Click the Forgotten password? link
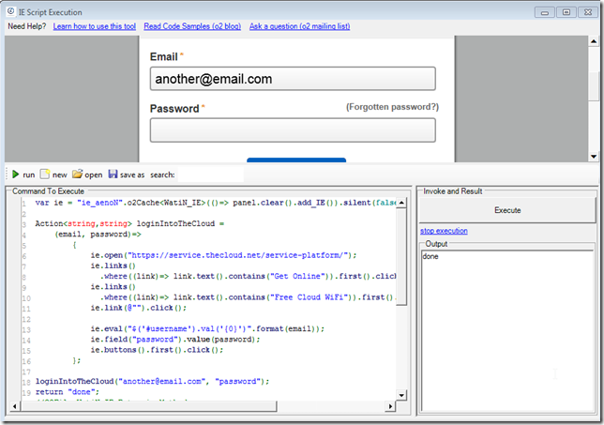 392,108
